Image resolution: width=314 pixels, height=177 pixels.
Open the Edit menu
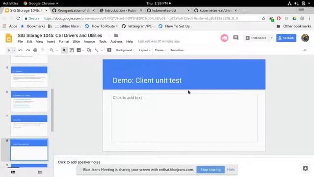tap(29, 41)
